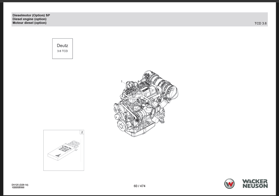
Task: Click the page number 60 / 474
Action: click(139, 186)
